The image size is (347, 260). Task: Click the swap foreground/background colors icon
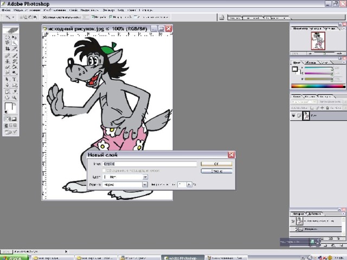pyautogui.click(x=15, y=103)
